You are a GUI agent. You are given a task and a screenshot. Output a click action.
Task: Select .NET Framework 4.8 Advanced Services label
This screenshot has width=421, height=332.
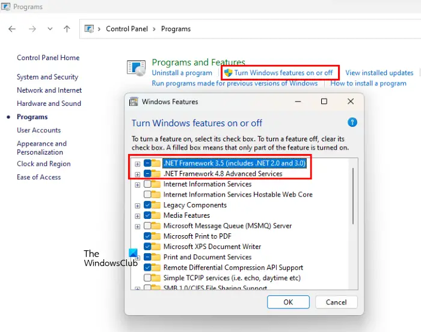(x=223, y=174)
